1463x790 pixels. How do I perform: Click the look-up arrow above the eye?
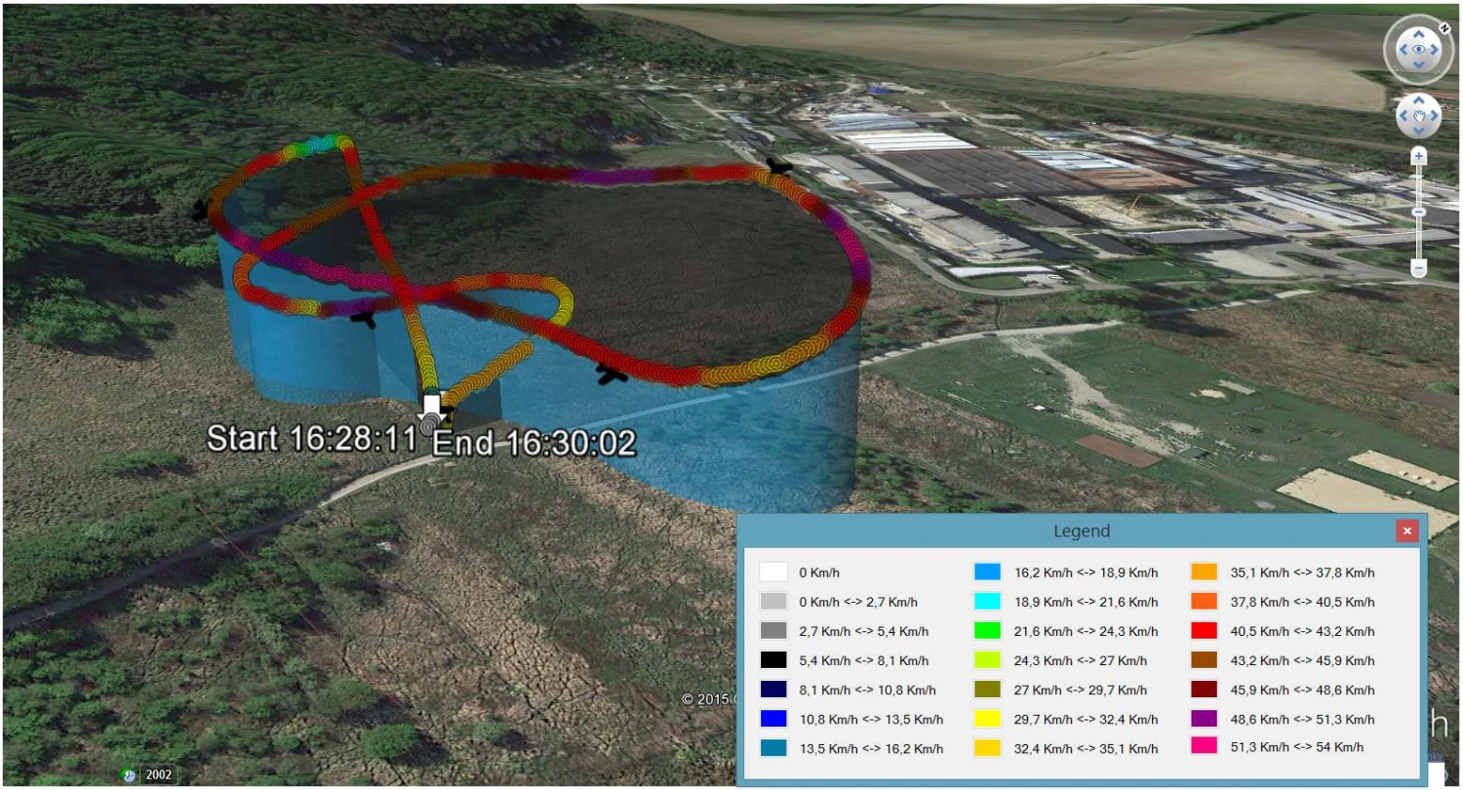(1418, 32)
